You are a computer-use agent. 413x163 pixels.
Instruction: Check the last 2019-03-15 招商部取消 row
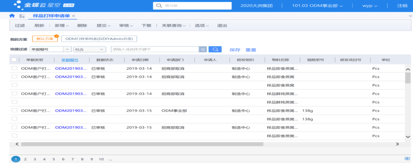click(15, 127)
